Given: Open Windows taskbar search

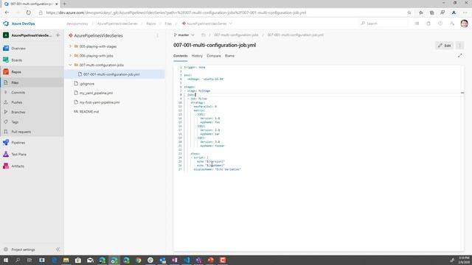Looking at the screenshot, I should [x=18, y=260].
